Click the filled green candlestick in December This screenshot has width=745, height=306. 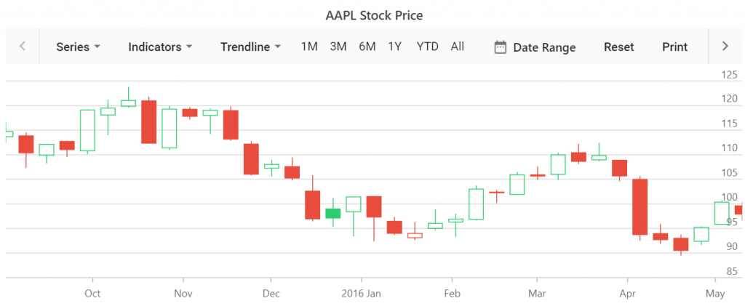pyautogui.click(x=332, y=213)
